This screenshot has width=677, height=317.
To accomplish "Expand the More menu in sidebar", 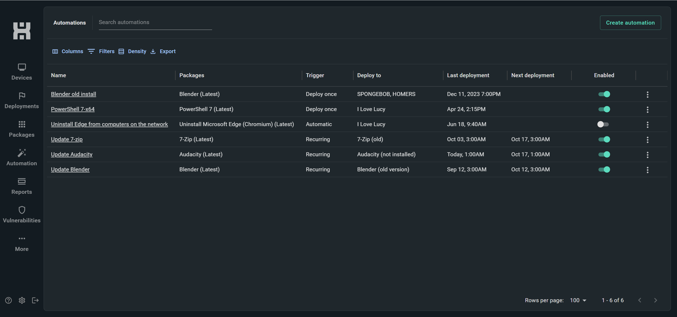I will (x=22, y=243).
